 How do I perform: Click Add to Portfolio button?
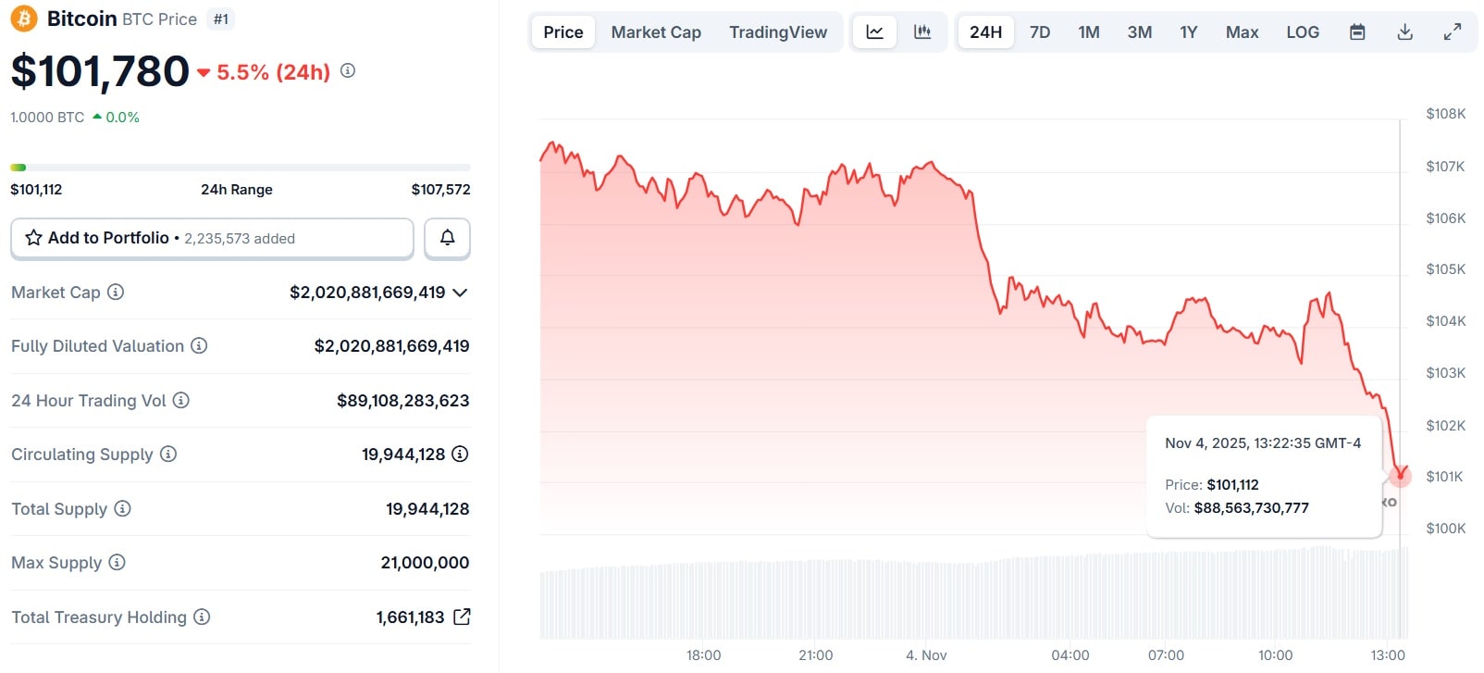(212, 238)
